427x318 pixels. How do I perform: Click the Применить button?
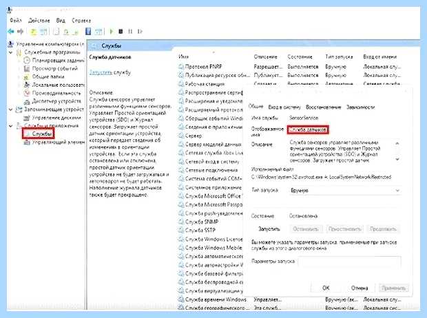tap(393, 288)
